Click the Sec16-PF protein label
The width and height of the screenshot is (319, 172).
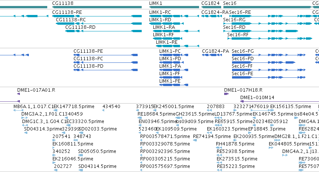click(x=242, y=66)
